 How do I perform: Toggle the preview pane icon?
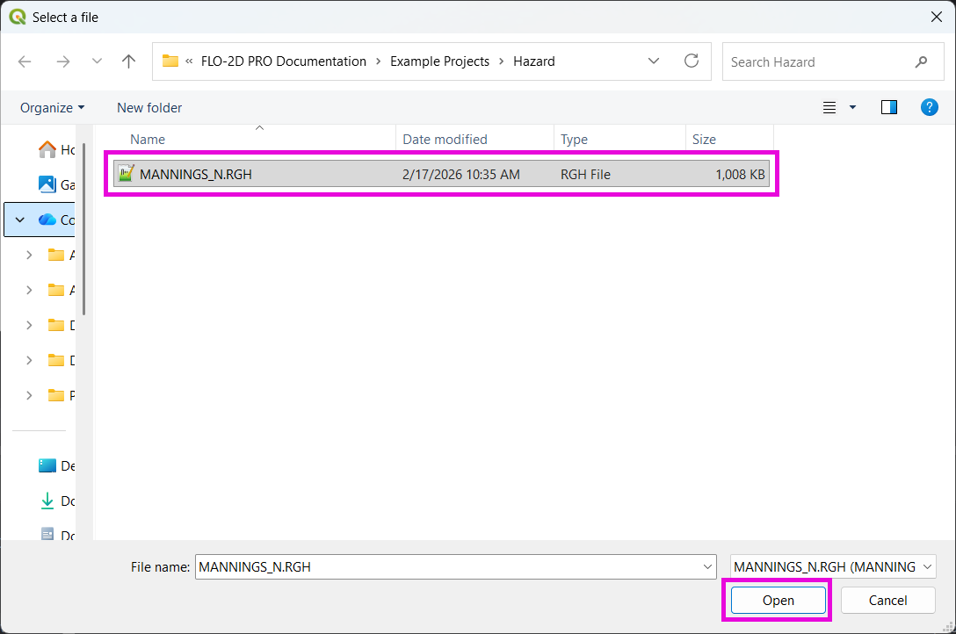[889, 107]
